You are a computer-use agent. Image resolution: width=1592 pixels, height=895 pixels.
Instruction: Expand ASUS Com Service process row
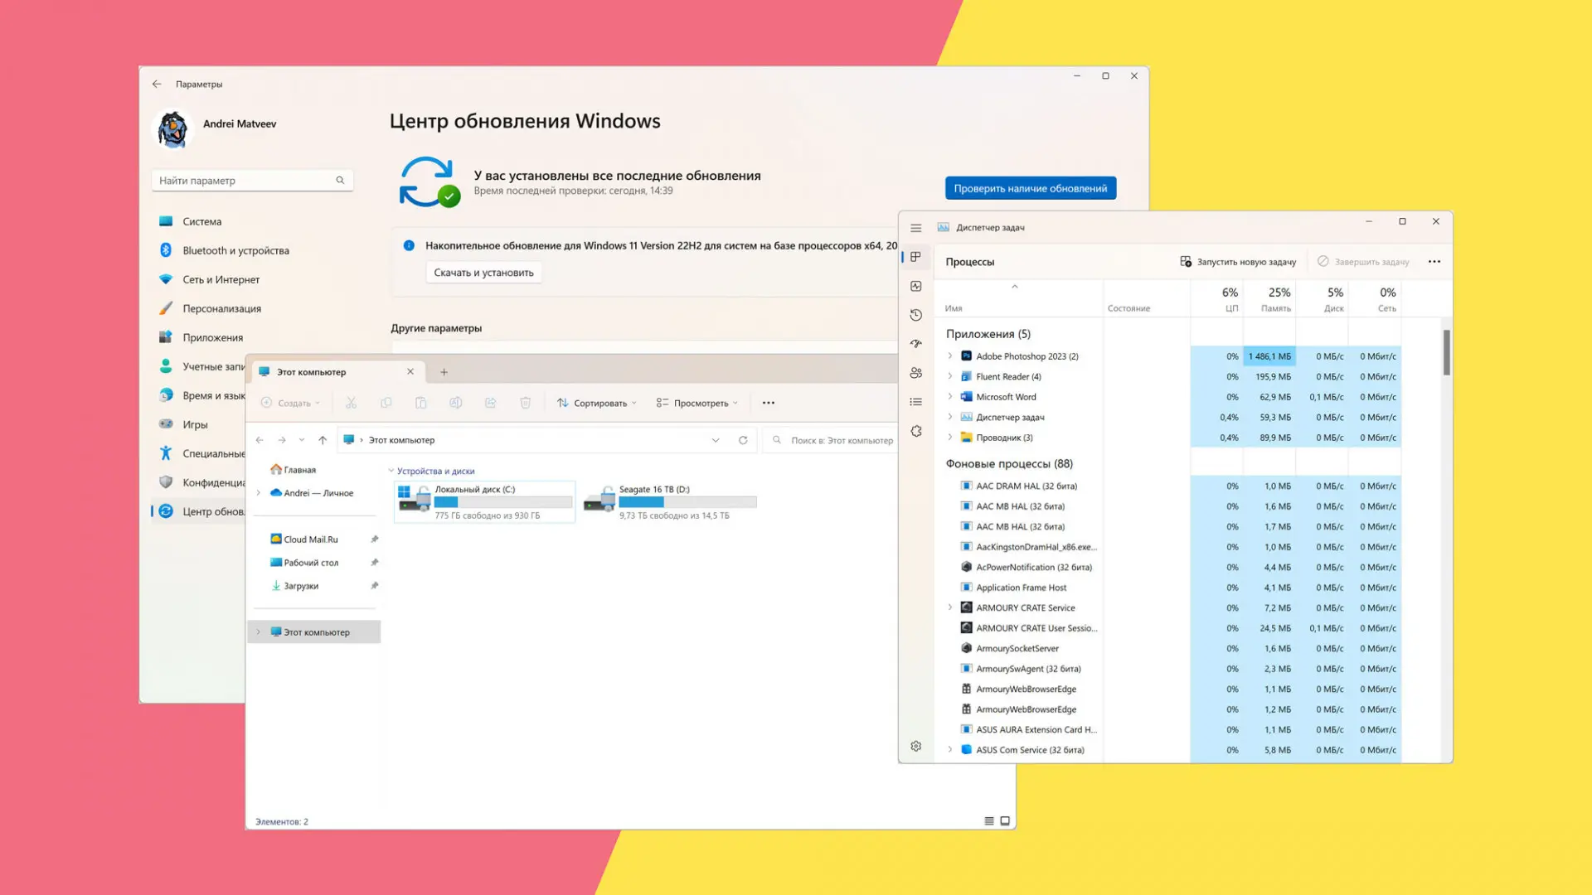click(x=950, y=750)
